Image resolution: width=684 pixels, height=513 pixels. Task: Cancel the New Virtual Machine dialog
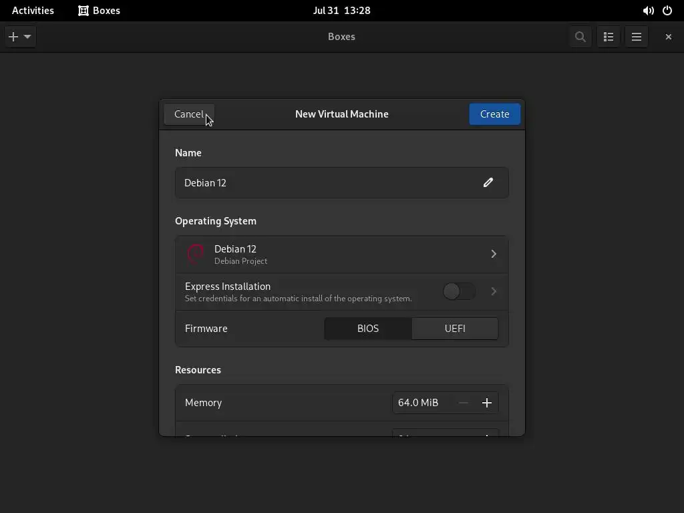click(189, 114)
